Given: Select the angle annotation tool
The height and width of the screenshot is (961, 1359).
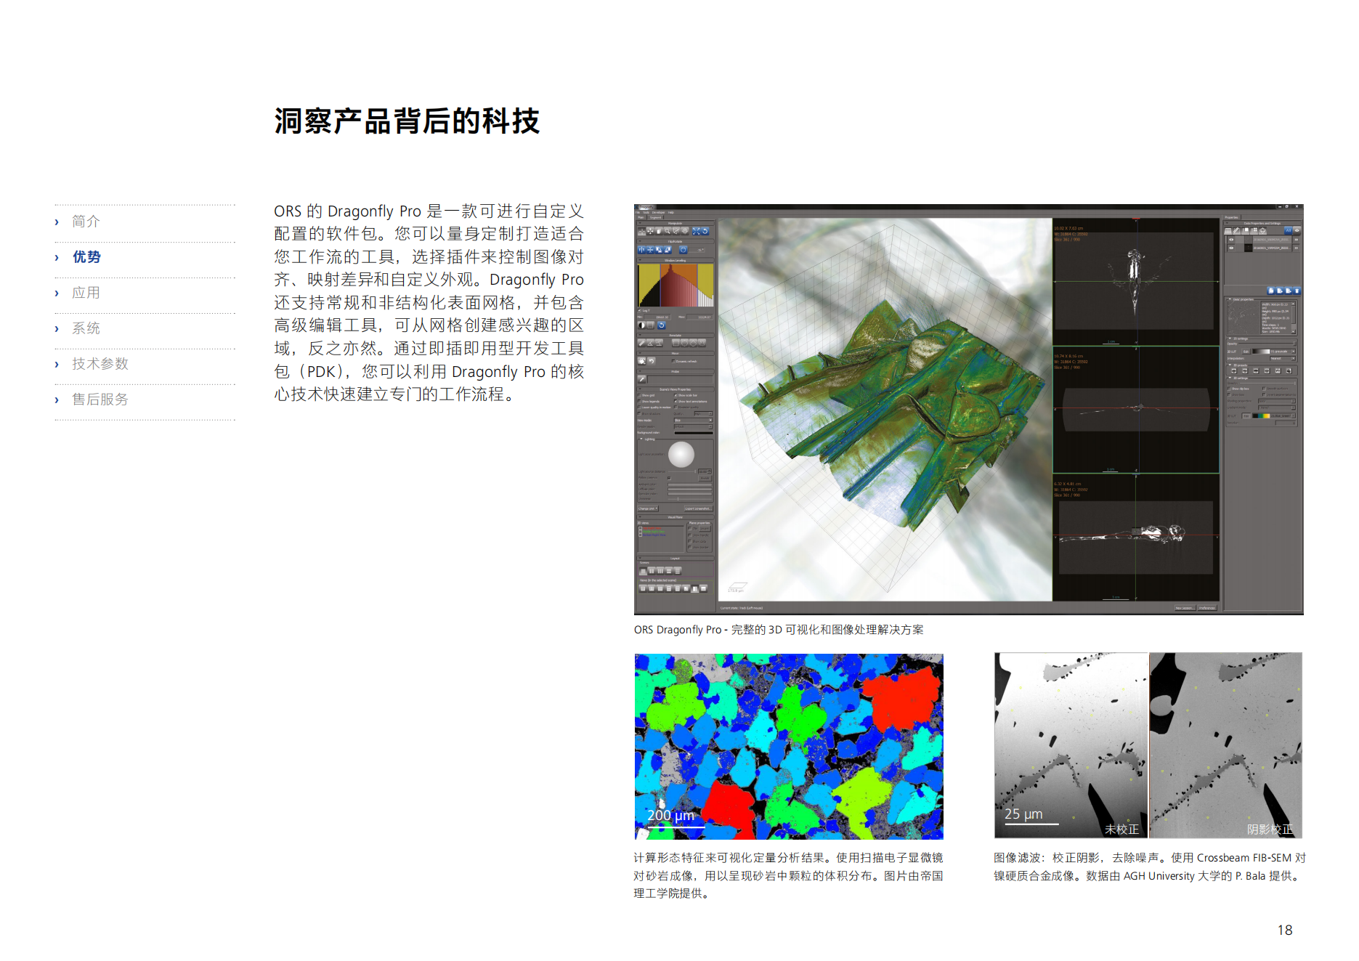Looking at the screenshot, I should pyautogui.click(x=650, y=343).
